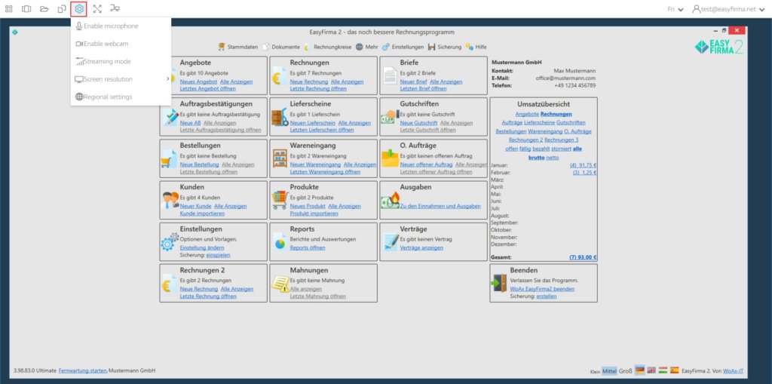Open the test@easyfirma.net account dropdown
Screen dimensions: 772x384
(729, 9)
